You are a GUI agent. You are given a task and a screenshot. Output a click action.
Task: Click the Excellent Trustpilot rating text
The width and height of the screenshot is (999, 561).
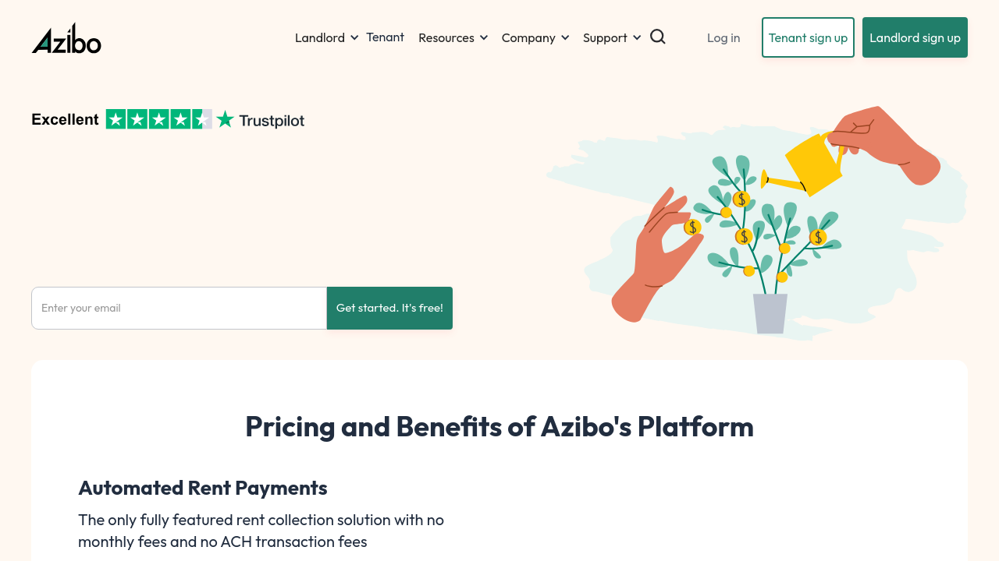[x=65, y=119]
